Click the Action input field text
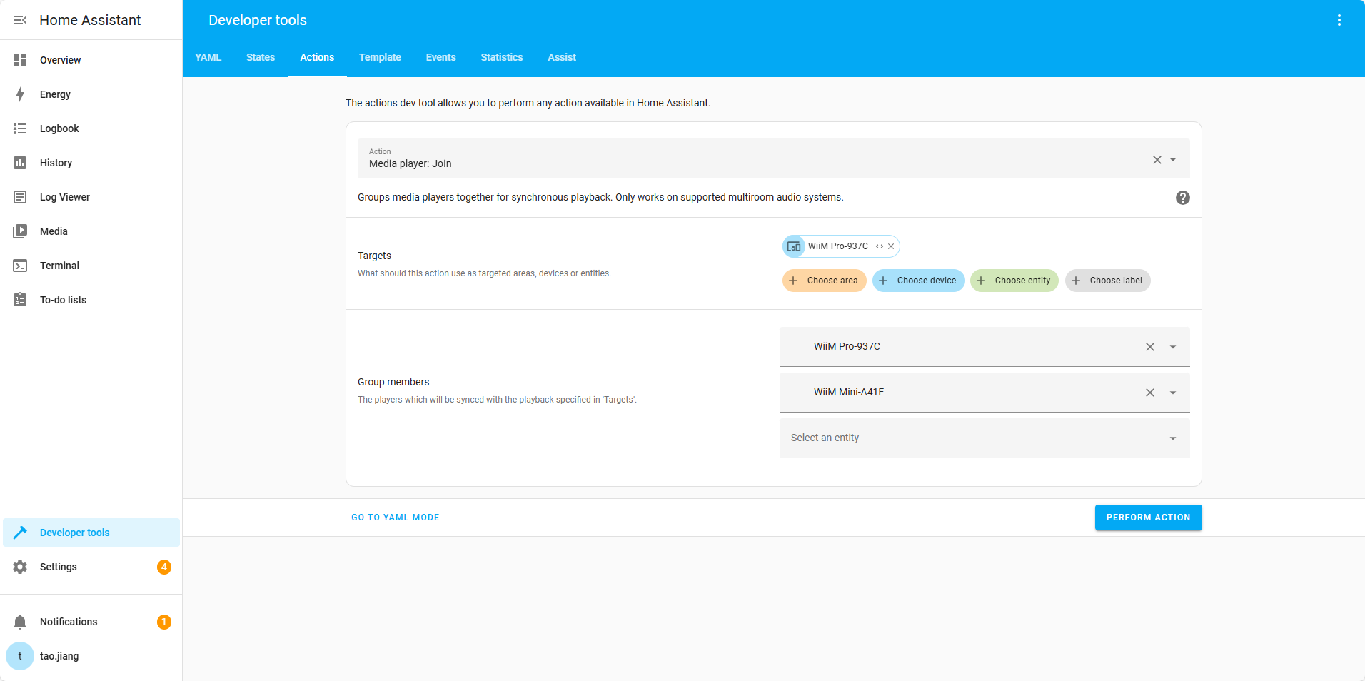The height and width of the screenshot is (681, 1365). point(410,163)
